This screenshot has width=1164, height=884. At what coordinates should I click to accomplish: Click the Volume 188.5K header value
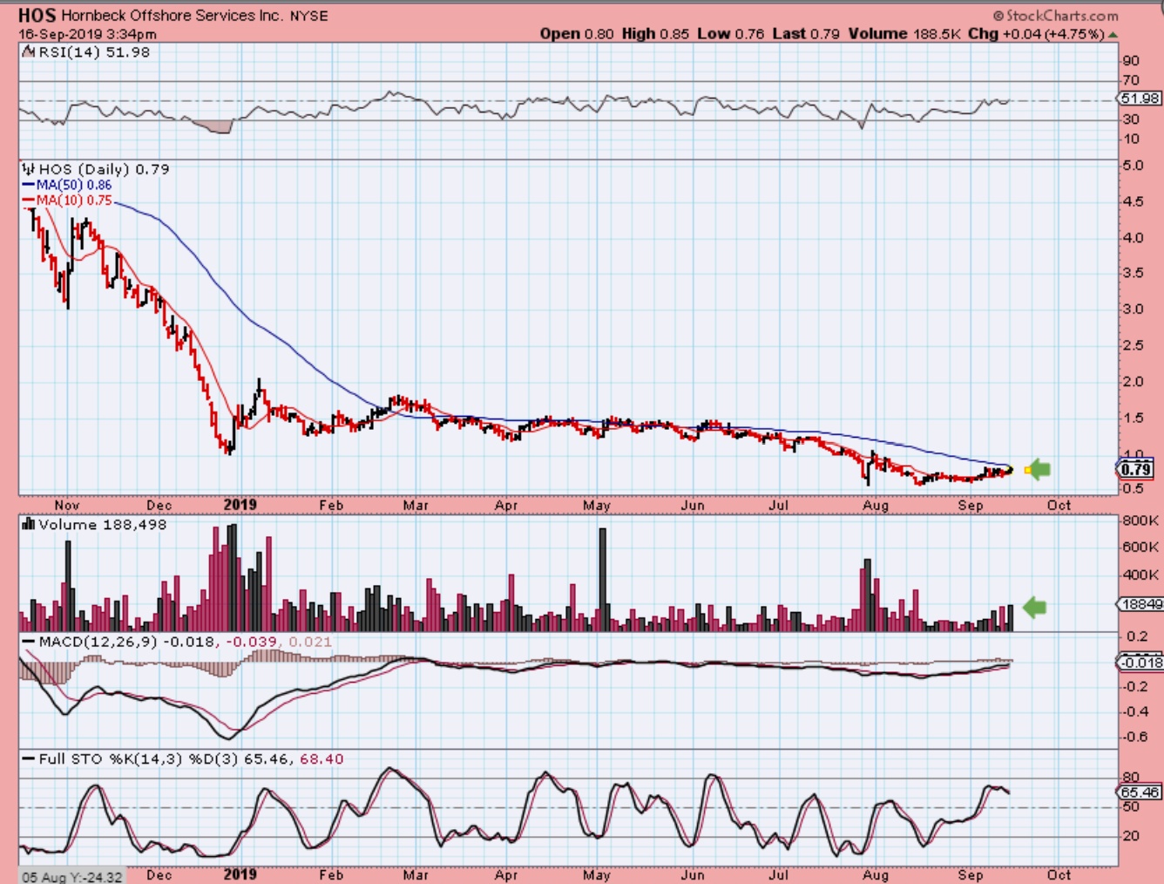904,34
